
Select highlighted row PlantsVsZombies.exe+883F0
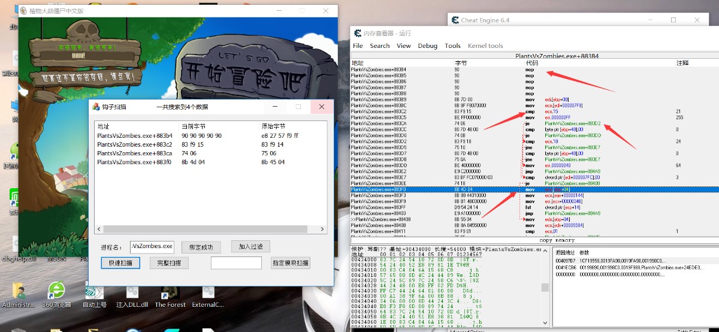coord(534,189)
